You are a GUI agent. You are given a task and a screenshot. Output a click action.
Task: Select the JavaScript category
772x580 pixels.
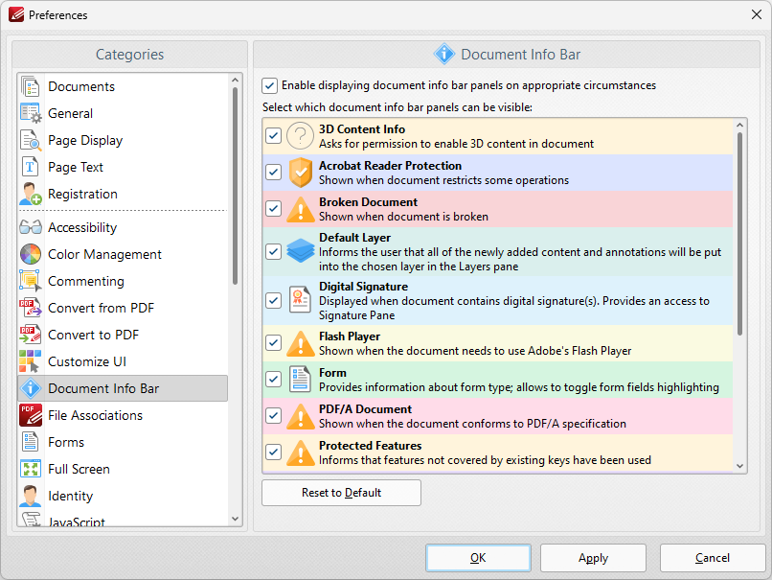point(123,520)
